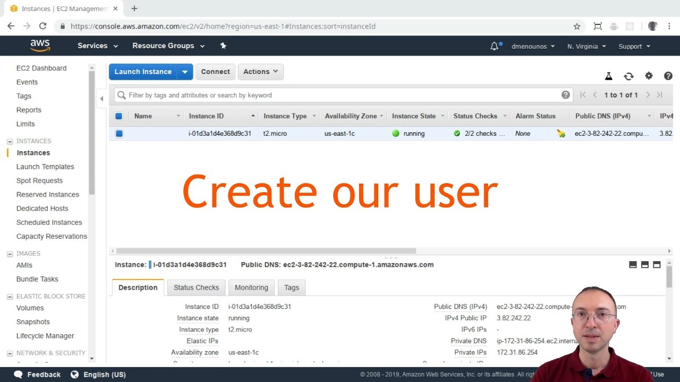Click the browser address bar
Viewport: 680px width, 382px height.
319,26
